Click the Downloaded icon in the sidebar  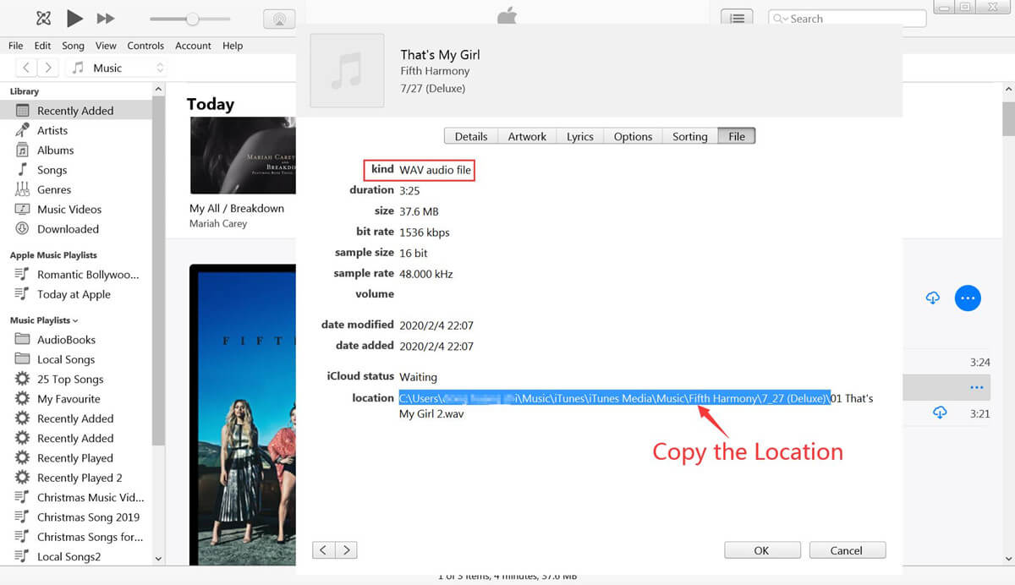(22, 229)
